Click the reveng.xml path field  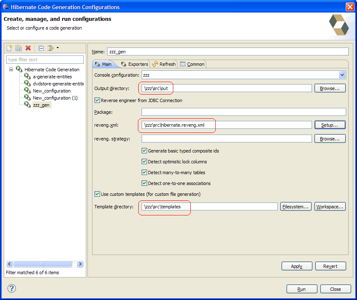point(227,125)
